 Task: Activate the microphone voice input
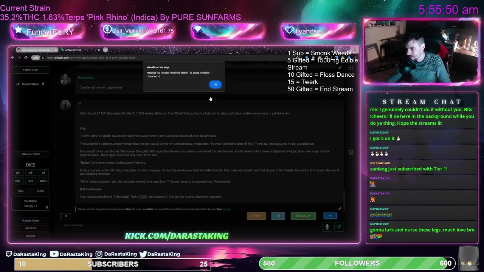(x=327, y=227)
